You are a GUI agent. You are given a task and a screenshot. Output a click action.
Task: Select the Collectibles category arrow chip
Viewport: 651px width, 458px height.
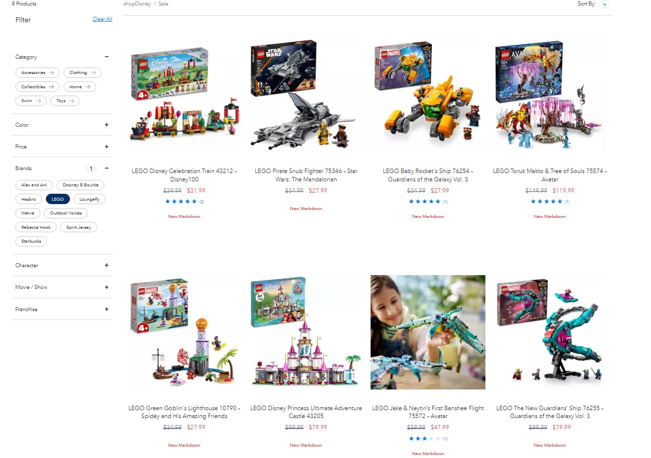coord(37,87)
